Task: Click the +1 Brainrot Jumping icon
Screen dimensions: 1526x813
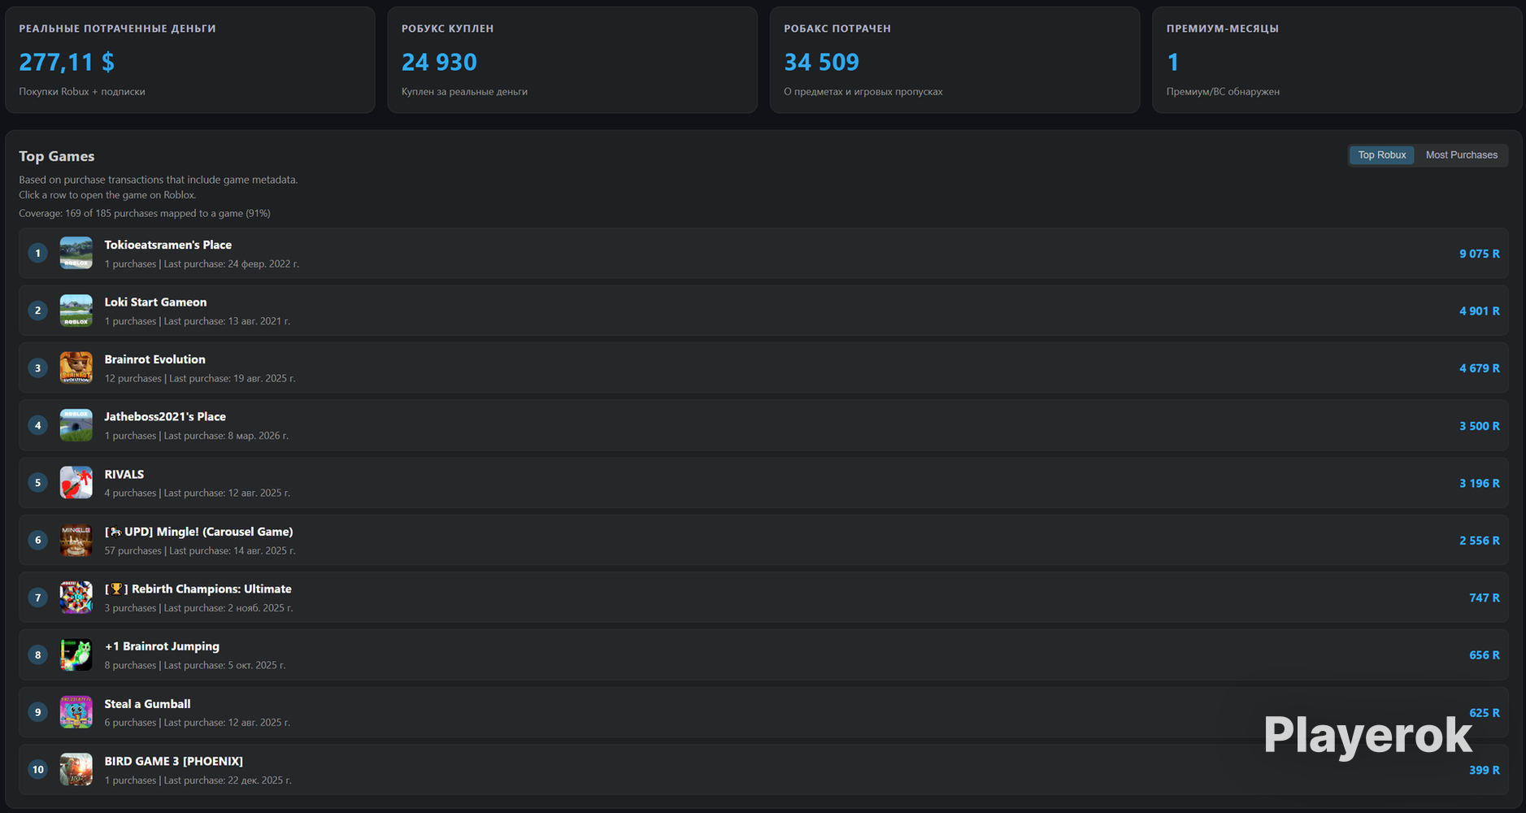Action: (x=76, y=654)
